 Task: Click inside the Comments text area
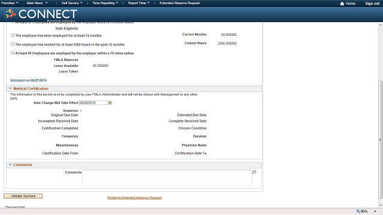coord(167,178)
